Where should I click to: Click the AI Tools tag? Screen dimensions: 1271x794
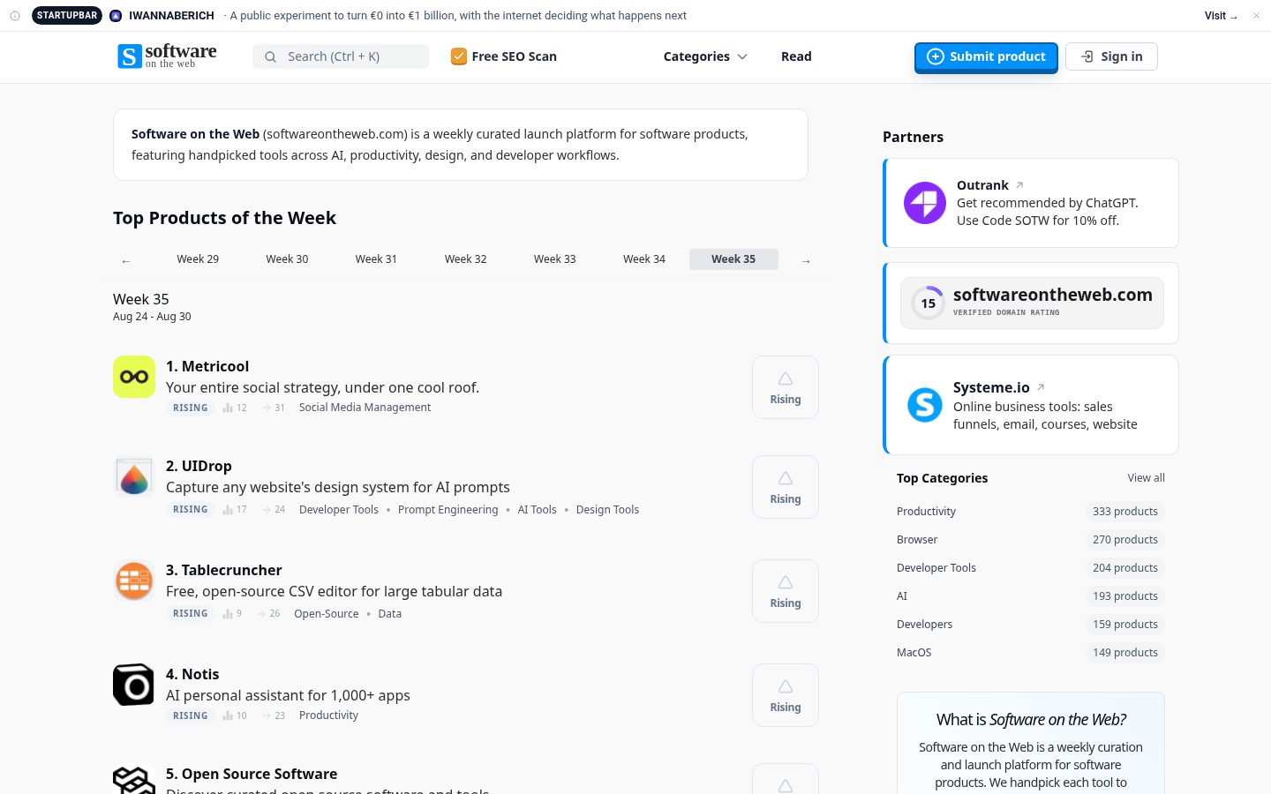537,510
